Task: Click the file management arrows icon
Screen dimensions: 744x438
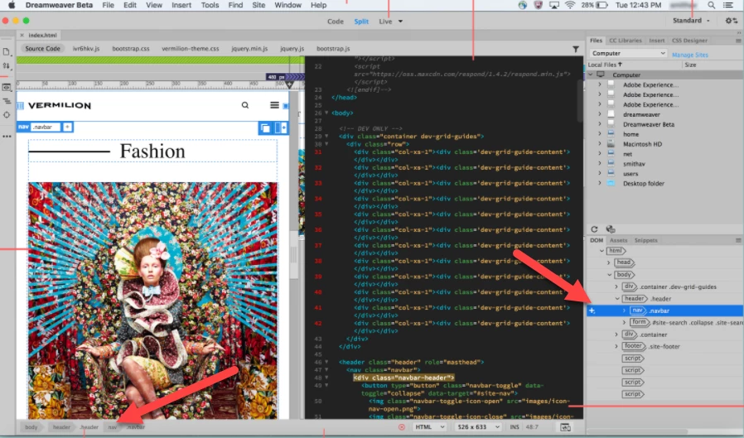Action: click(x=6, y=66)
